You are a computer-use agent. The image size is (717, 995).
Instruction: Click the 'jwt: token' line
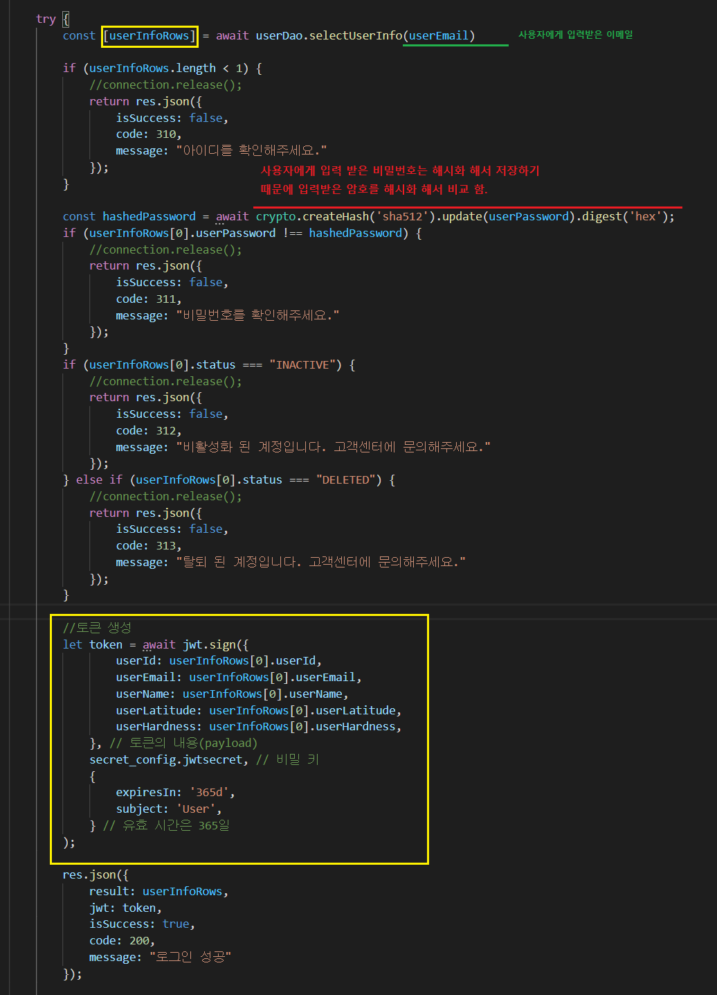click(x=125, y=908)
